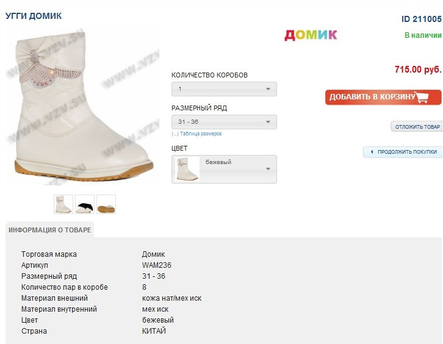Click the 715.00 руб. price label
443x344 pixels.
point(418,69)
